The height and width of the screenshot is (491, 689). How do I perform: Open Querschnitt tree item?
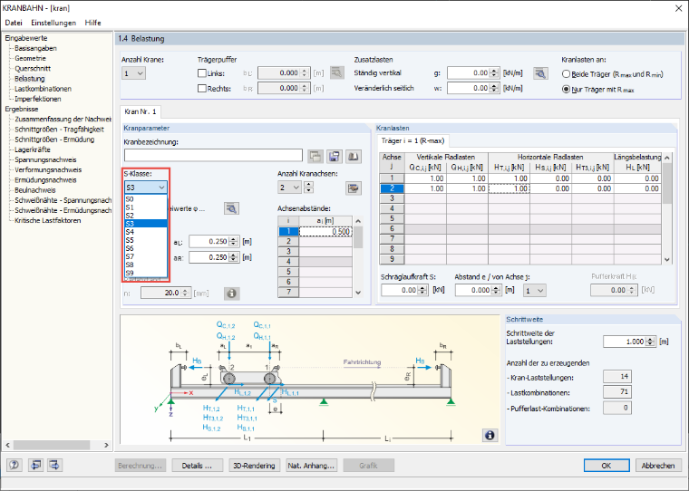(x=33, y=69)
